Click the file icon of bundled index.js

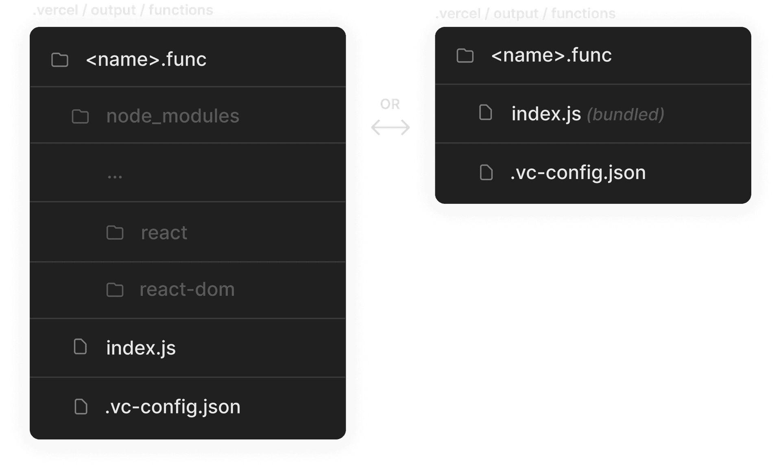click(x=486, y=113)
